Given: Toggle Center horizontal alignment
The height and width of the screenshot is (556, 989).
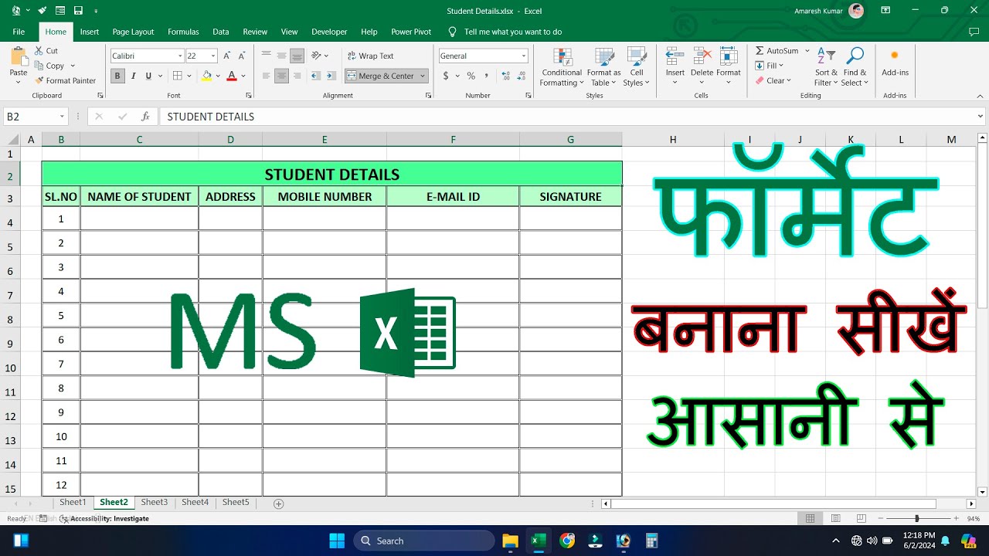Looking at the screenshot, I should tap(281, 76).
